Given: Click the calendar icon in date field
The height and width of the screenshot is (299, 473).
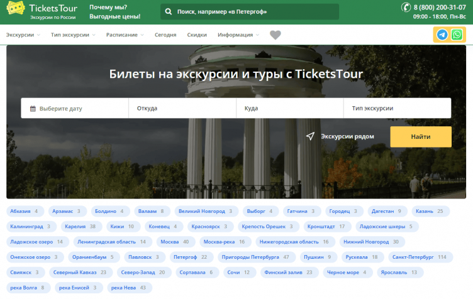Looking at the screenshot, I should click(33, 109).
